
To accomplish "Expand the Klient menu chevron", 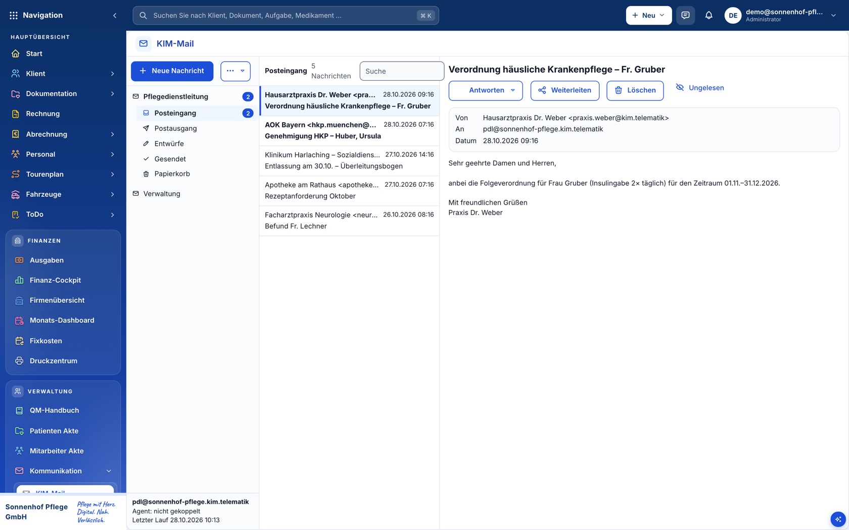I will (112, 74).
